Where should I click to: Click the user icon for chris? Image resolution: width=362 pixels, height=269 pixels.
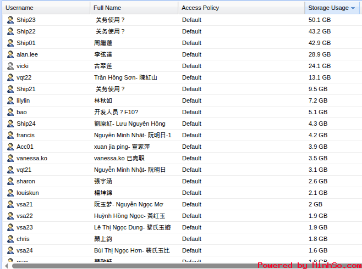point(10,239)
